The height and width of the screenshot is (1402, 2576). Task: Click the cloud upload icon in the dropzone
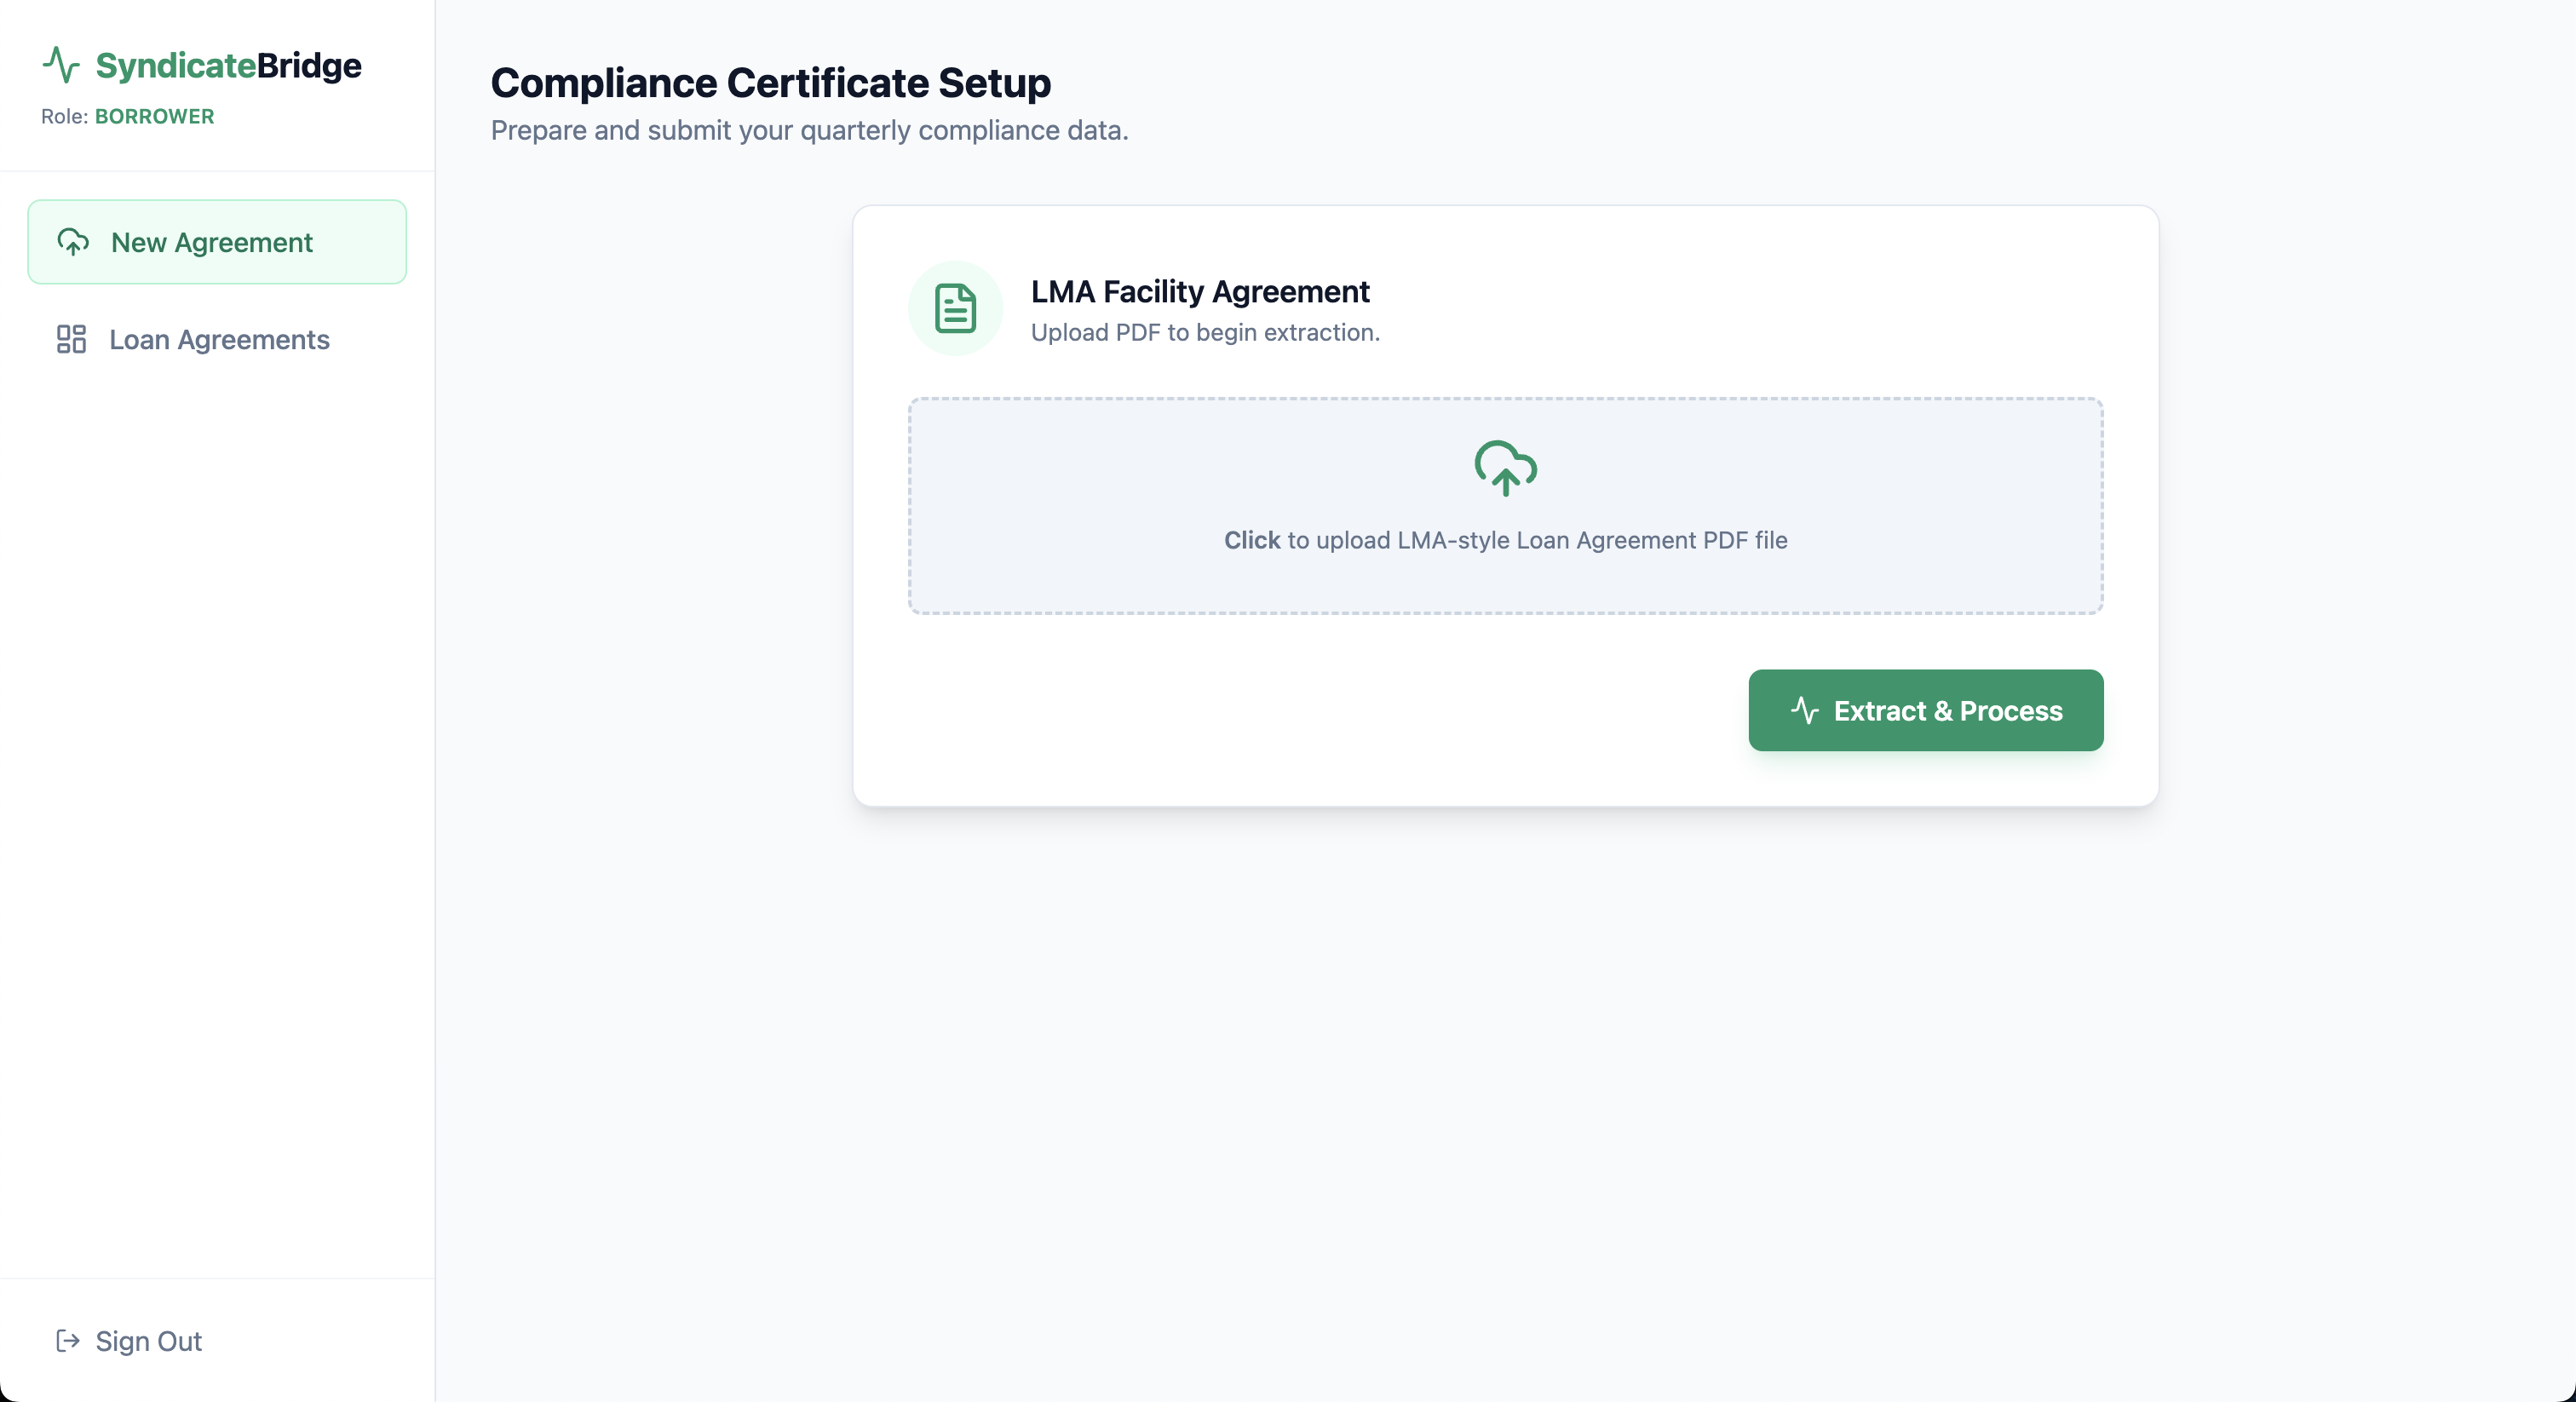click(1505, 468)
